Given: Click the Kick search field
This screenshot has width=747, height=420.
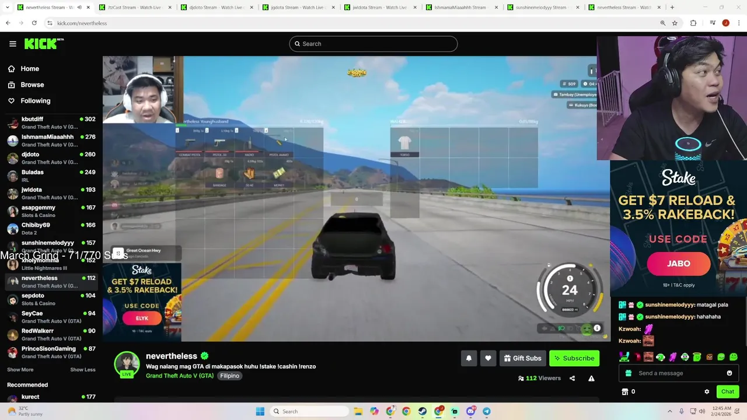Looking at the screenshot, I should tap(373, 44).
